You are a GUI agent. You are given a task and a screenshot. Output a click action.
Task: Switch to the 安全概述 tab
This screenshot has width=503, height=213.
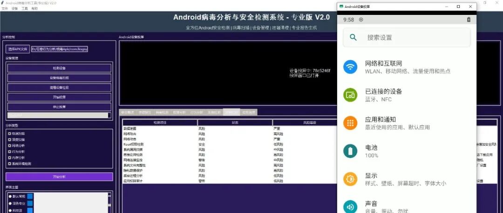128,113
